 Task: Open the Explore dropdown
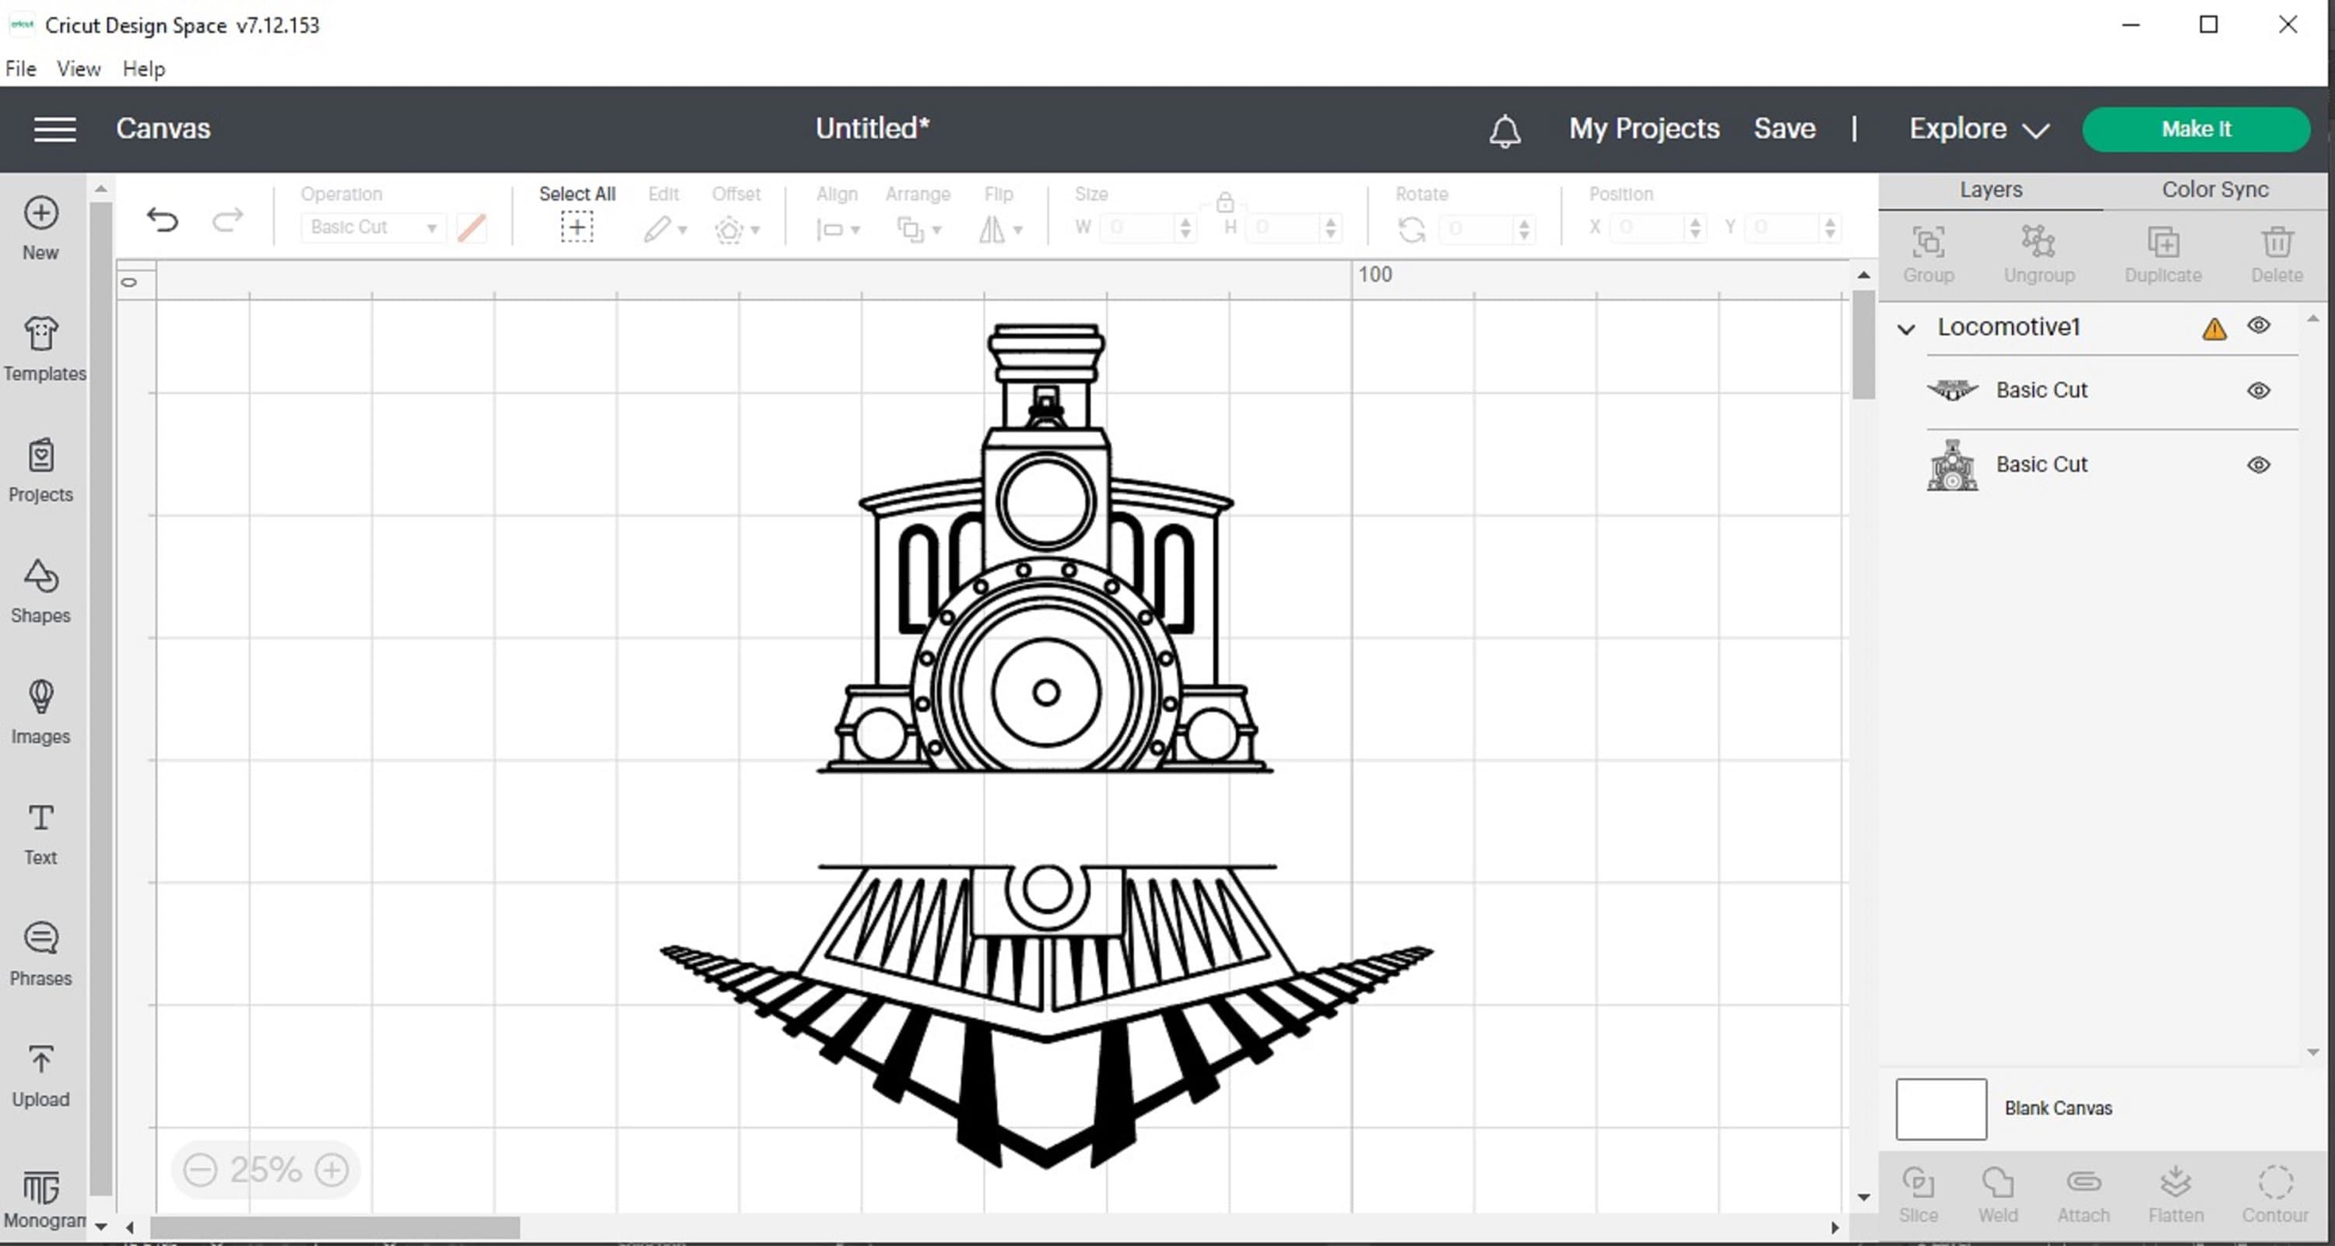tap(1976, 128)
